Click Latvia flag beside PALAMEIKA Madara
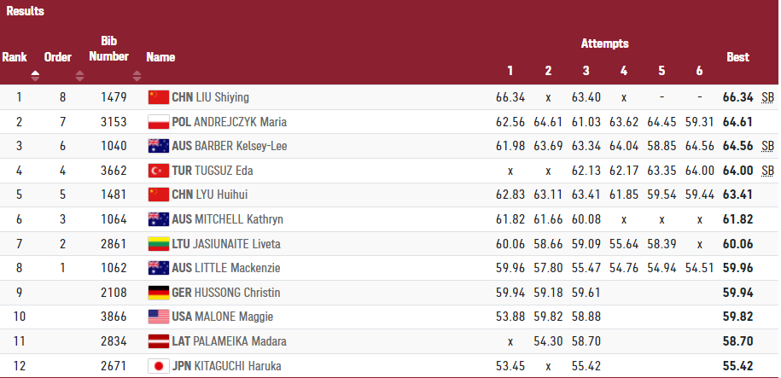 point(159,341)
